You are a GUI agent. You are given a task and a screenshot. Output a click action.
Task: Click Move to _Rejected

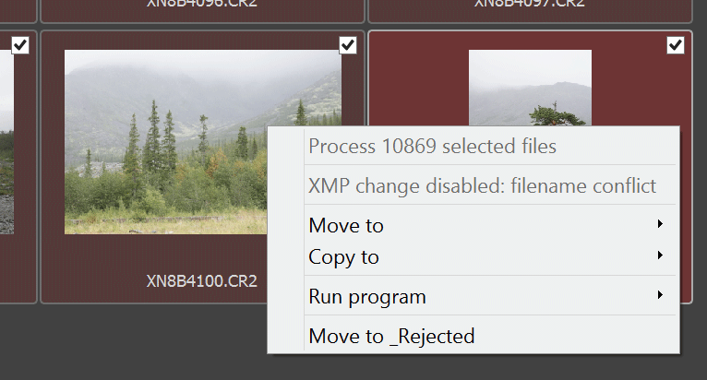tap(391, 336)
